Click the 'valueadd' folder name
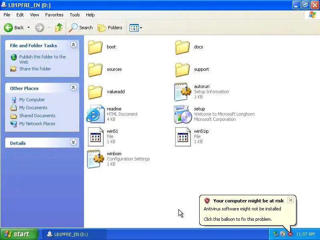Image resolution: width=320 pixels, height=240 pixels. pos(116,92)
